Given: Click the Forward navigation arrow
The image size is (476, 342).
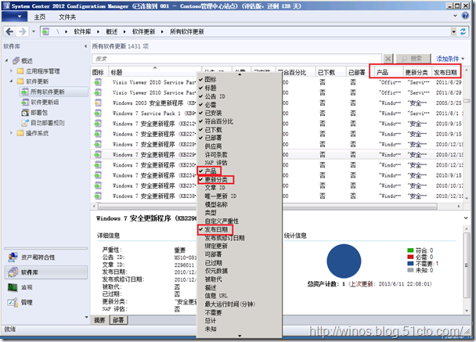Looking at the screenshot, I should pos(22,31).
